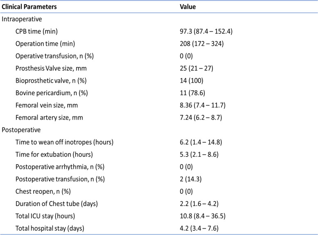Select value '10.8 (8.4 – 36.5)'

203,216
